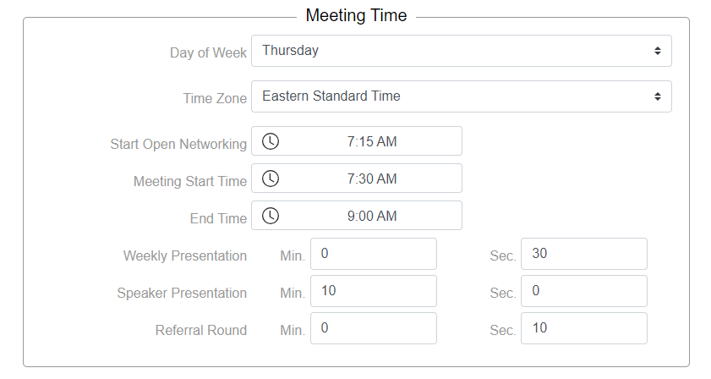This screenshot has height=379, width=711.
Task: Click the Day of Week dropdown arrows
Action: tap(657, 51)
